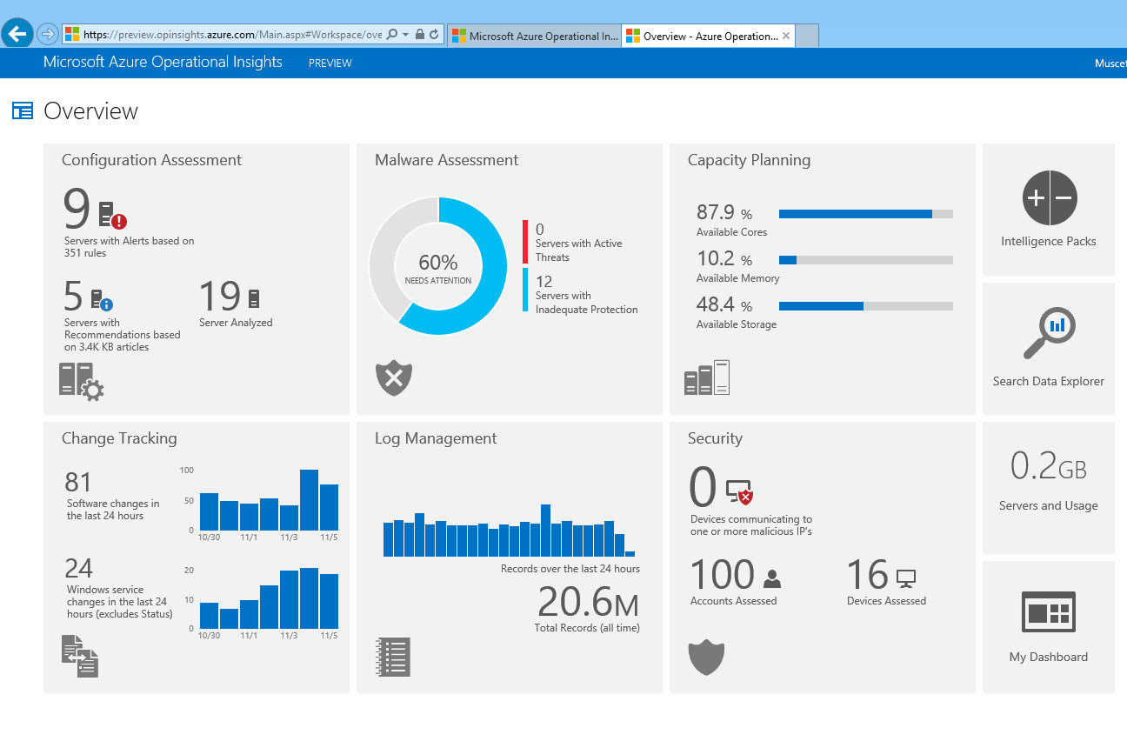Viewport: 1127px width, 748px height.
Task: Go back with the browser back arrow
Action: (17, 34)
